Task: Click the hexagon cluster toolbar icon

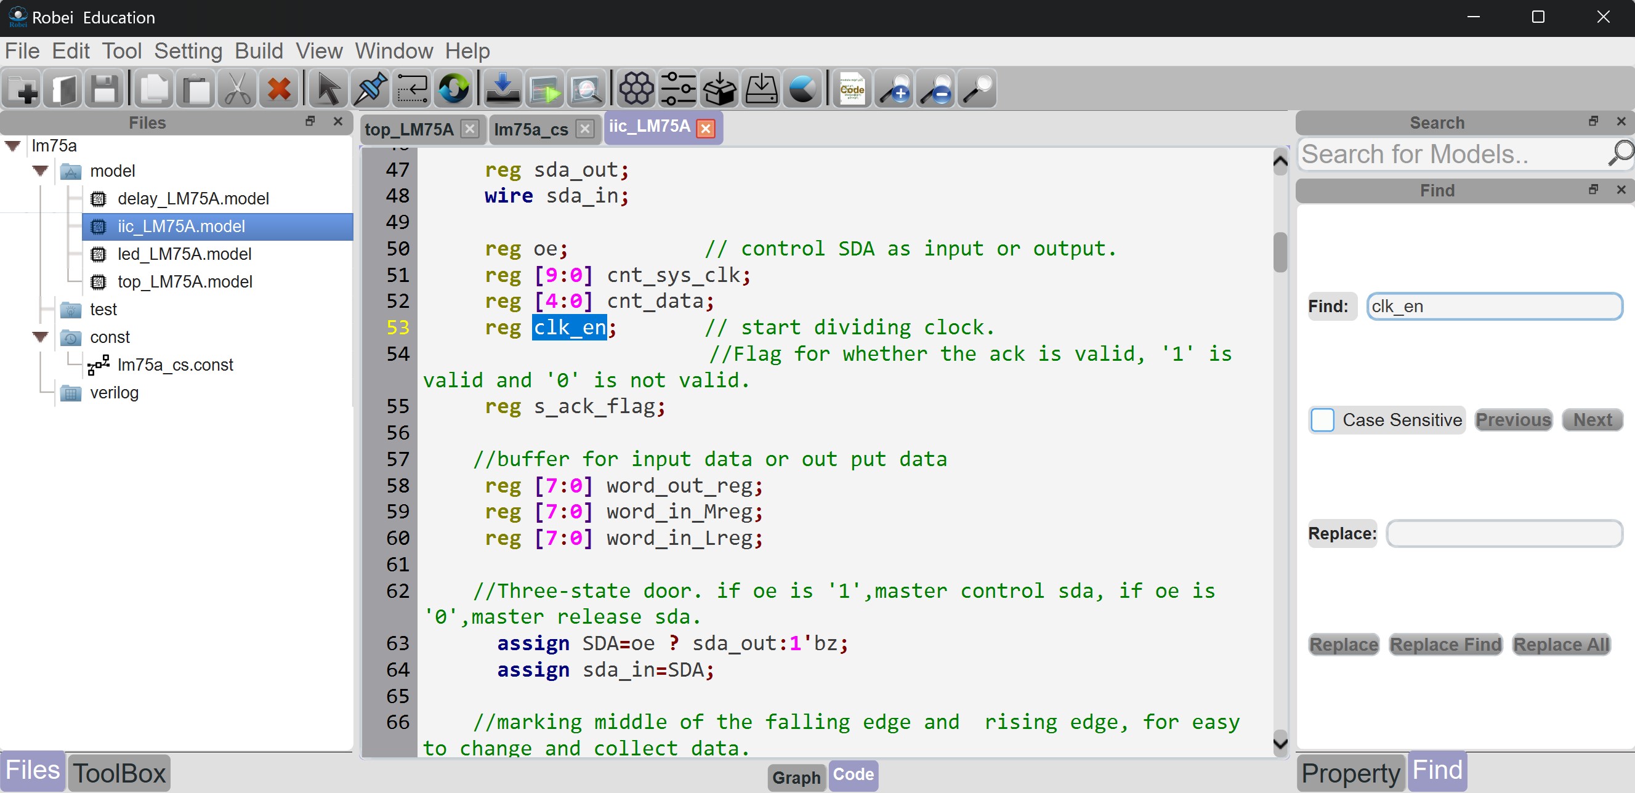Action: pos(636,89)
